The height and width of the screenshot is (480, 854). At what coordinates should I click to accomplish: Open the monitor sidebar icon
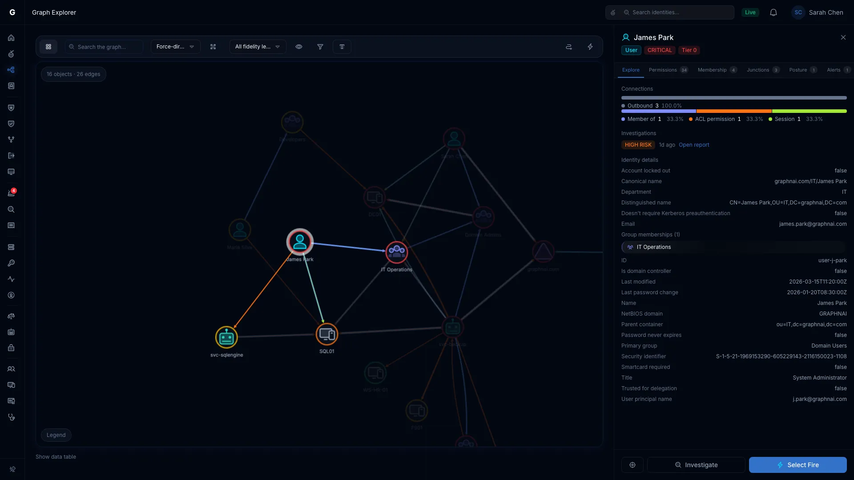coord(11,172)
